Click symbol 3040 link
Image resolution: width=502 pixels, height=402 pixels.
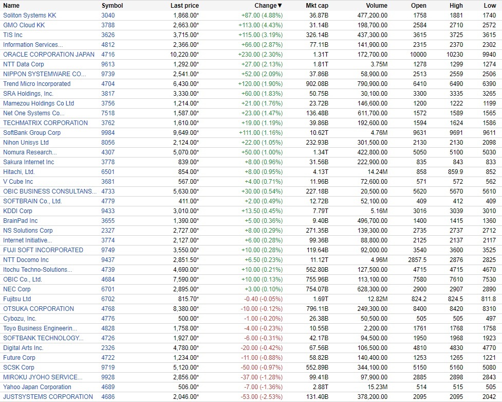108,15
